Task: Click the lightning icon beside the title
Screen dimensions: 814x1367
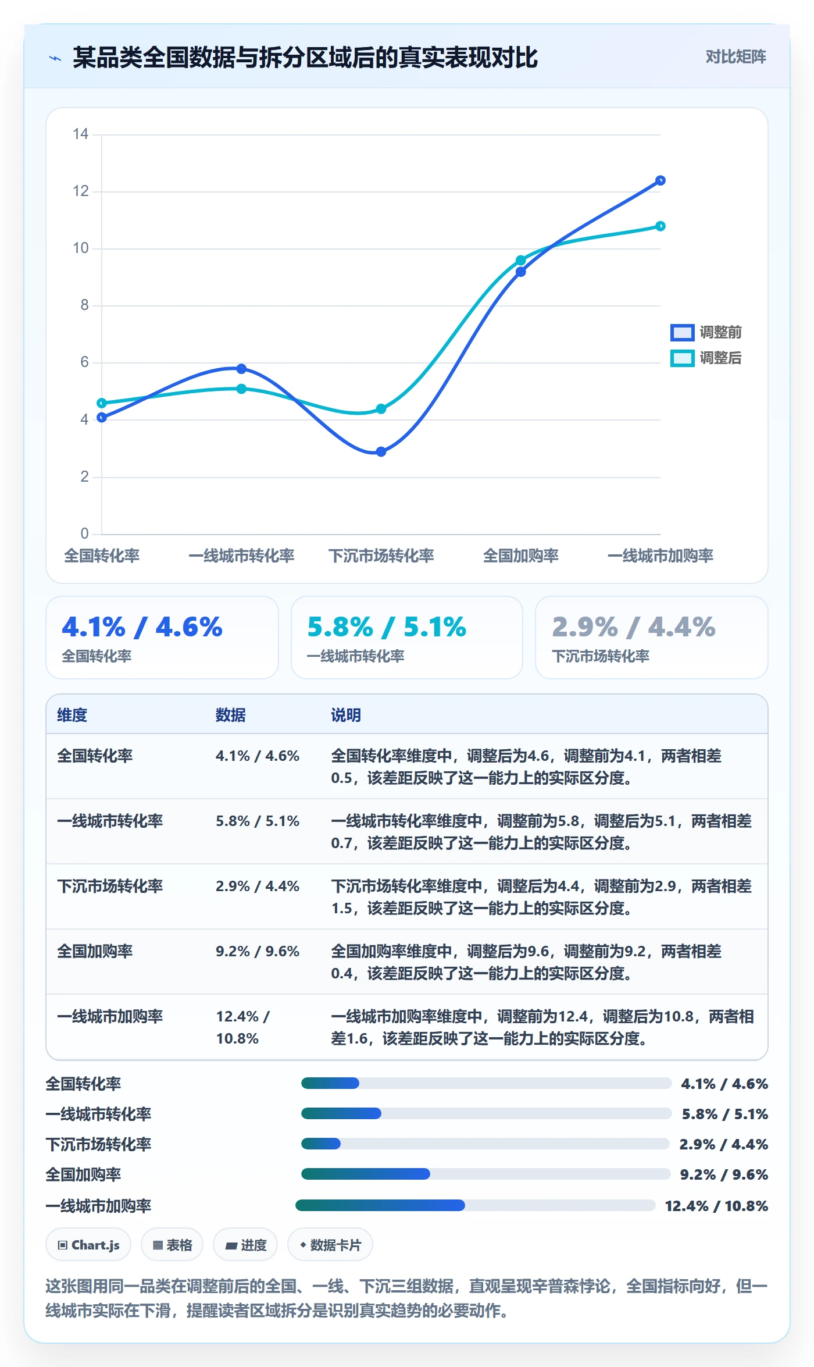Action: click(x=55, y=58)
